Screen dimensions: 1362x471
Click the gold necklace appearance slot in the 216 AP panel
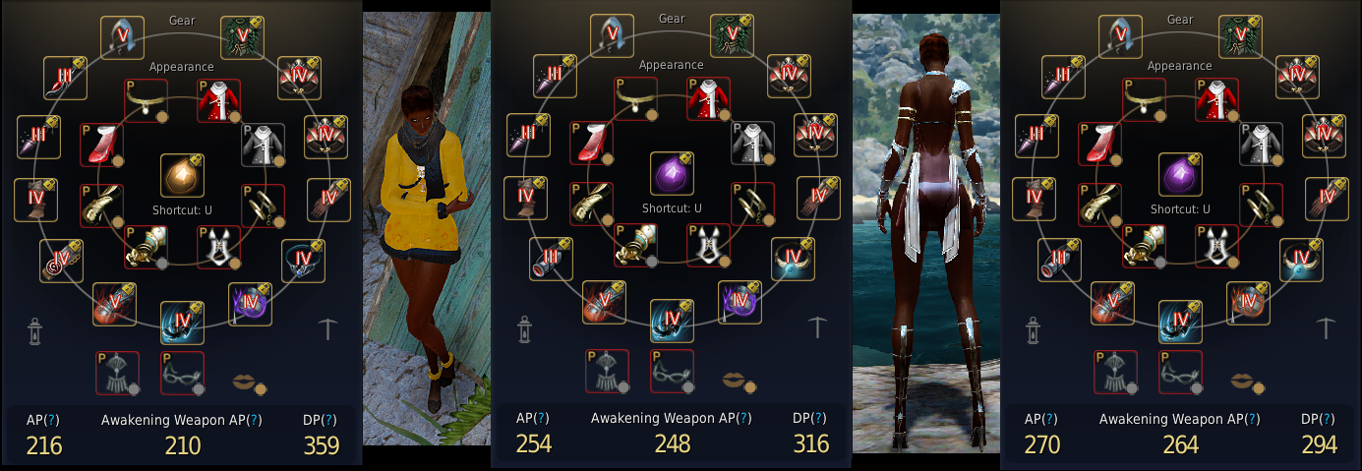(147, 100)
